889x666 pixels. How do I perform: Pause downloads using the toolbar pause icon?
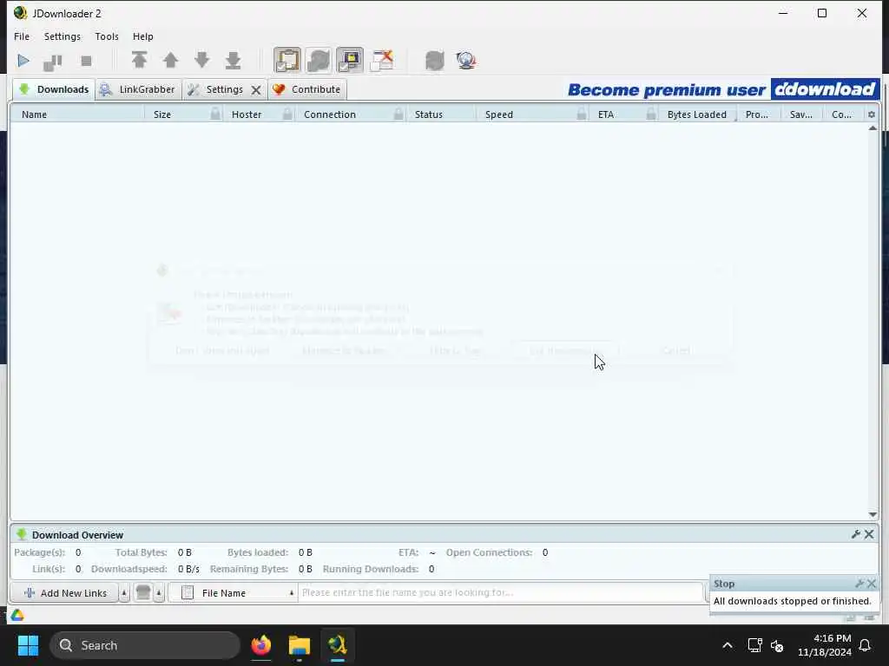(x=53, y=62)
